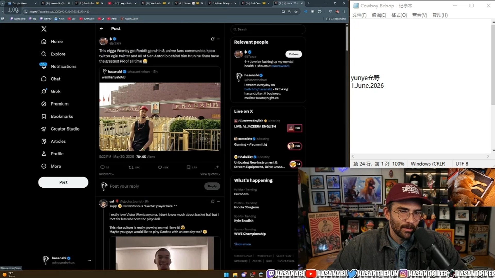Open the weather widget showing Sunny
The height and width of the screenshot is (278, 495).
(x=9, y=274)
